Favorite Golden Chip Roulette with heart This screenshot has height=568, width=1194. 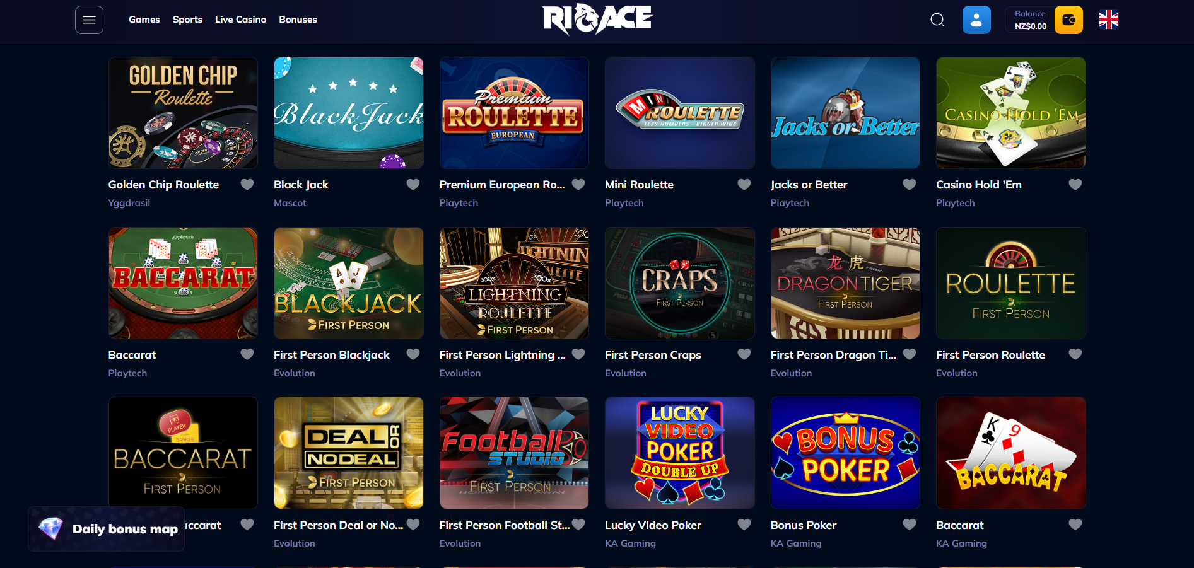tap(247, 185)
